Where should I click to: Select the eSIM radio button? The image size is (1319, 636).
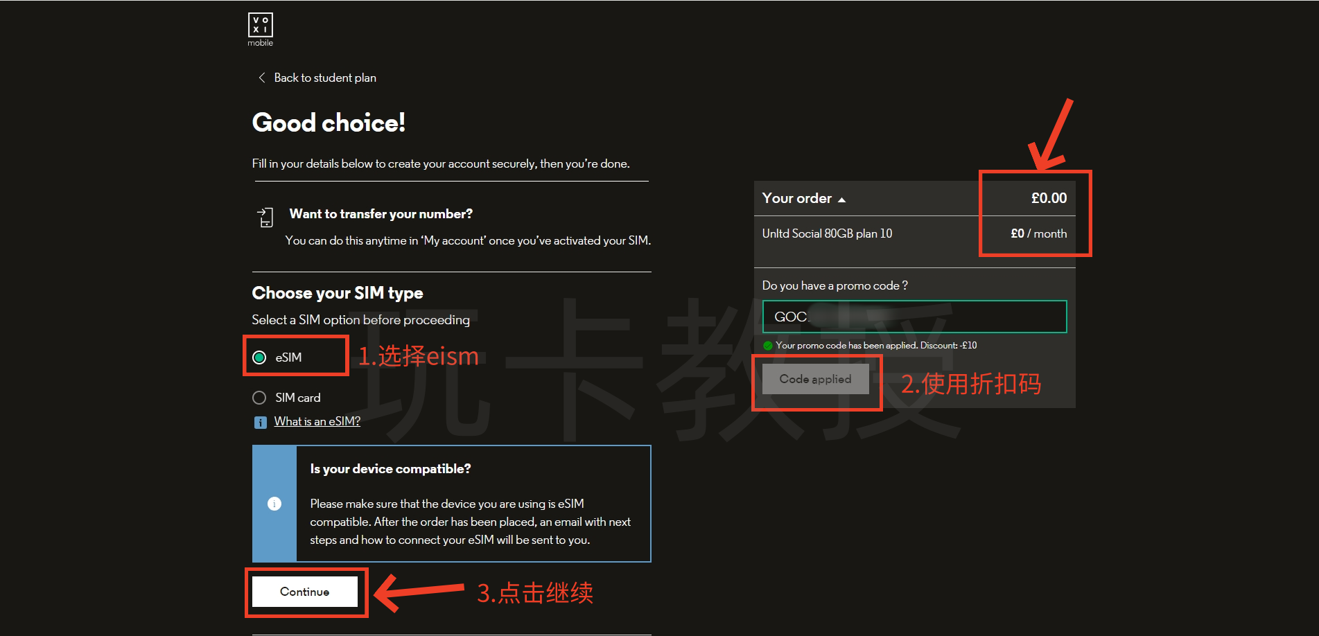pos(259,357)
